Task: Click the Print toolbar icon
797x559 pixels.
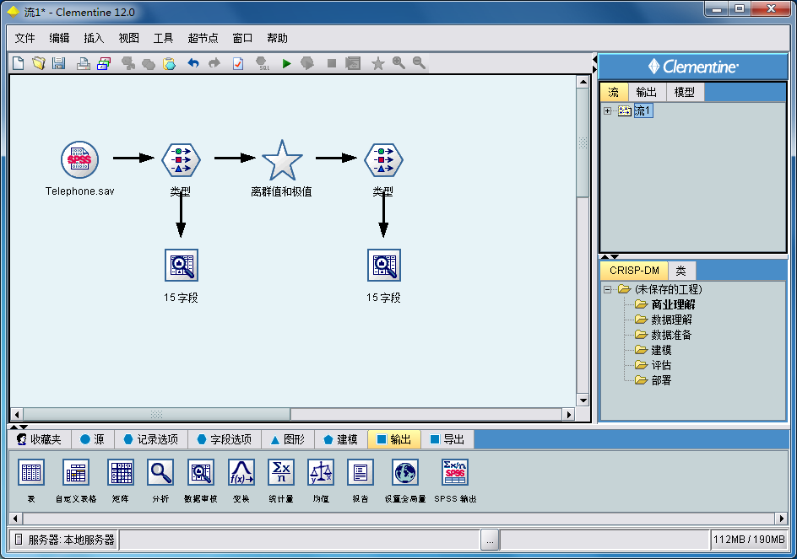Action: (84, 63)
